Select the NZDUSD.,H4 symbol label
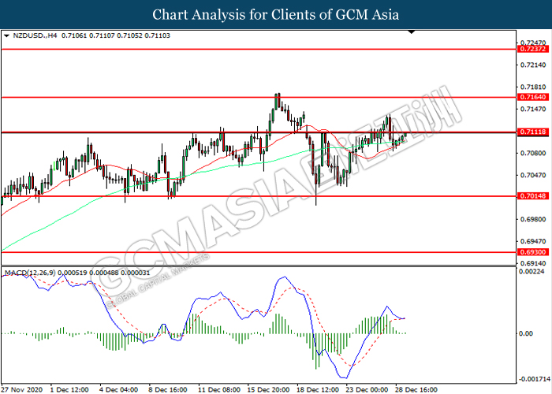The image size is (552, 394). (x=35, y=35)
